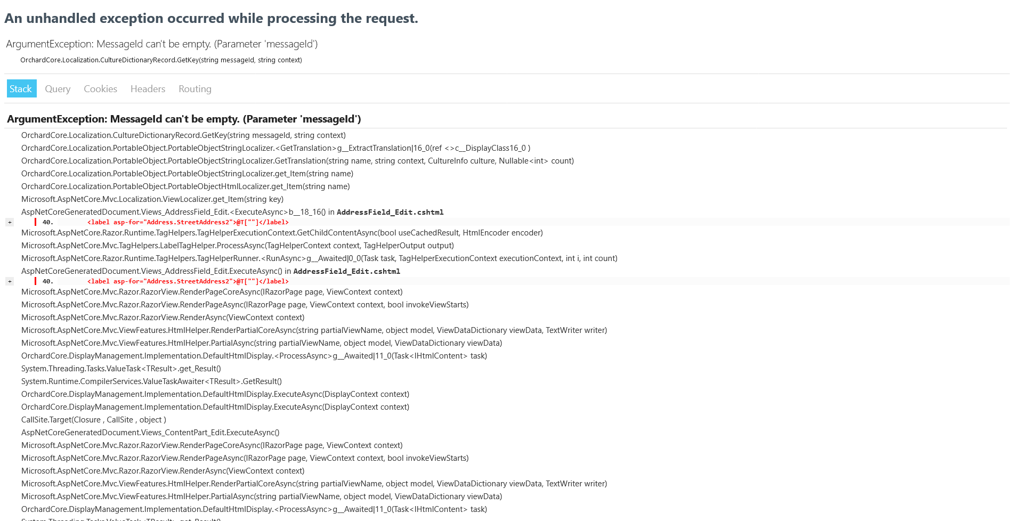Click the LabelTagHelper.ProcessAsync stack frame
This screenshot has width=1014, height=521.
click(238, 246)
